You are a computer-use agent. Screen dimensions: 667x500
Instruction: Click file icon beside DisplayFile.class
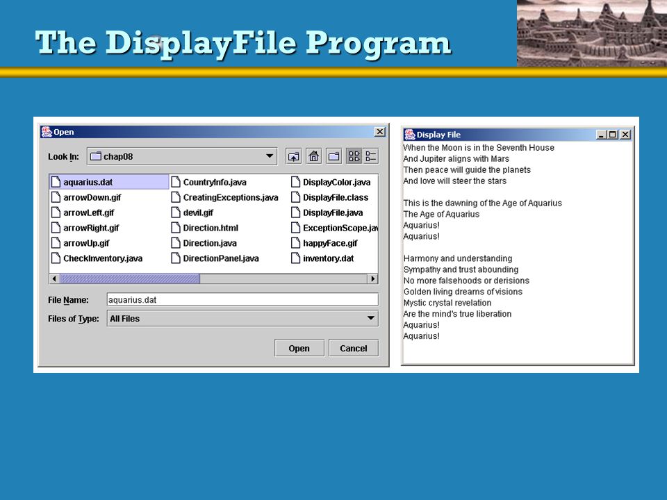click(296, 197)
